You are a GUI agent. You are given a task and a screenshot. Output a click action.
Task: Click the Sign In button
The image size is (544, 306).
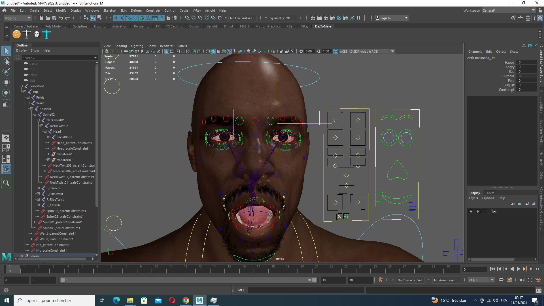(x=392, y=18)
